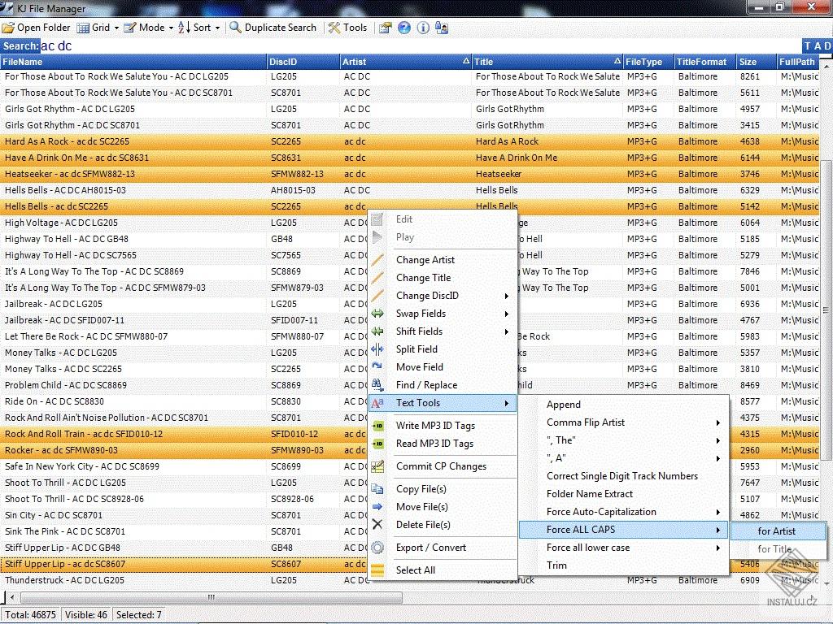Choose 'for Artist' under Force ALL CAPS
The height and width of the screenshot is (624, 833).
(777, 531)
